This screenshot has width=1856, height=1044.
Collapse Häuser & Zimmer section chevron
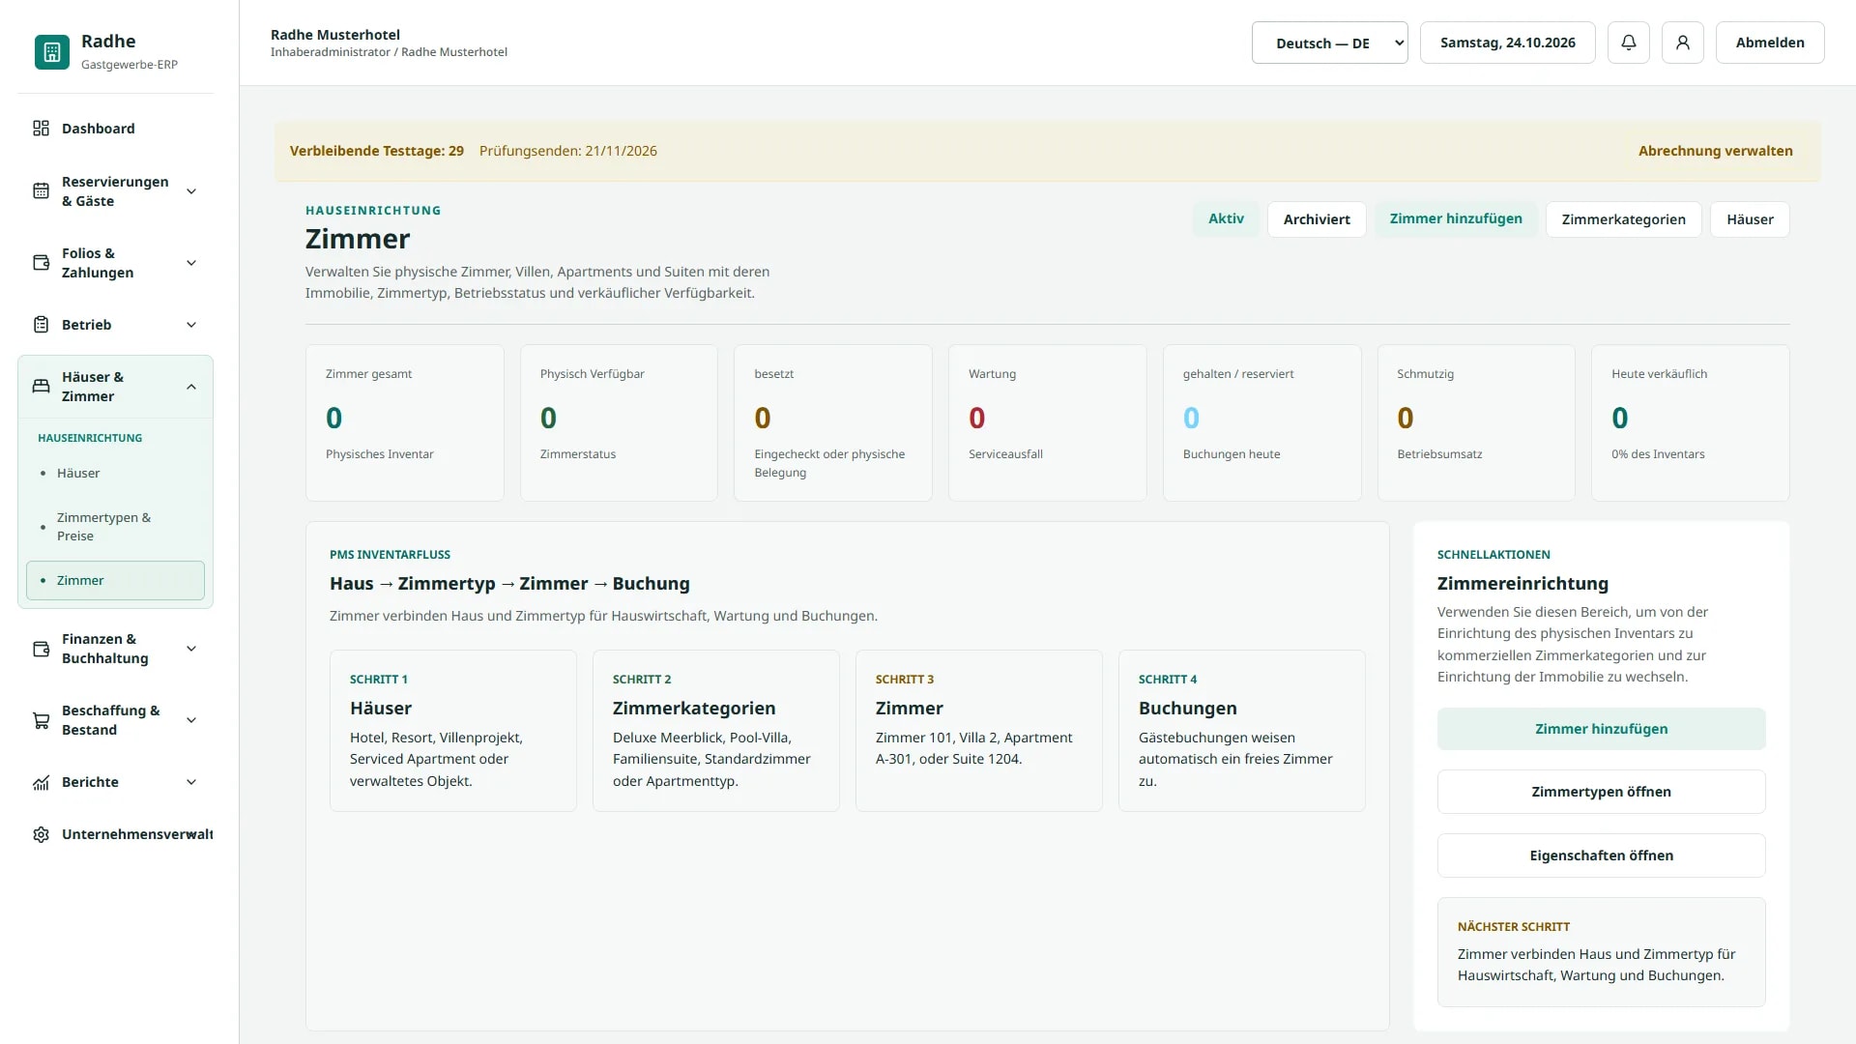point(191,387)
